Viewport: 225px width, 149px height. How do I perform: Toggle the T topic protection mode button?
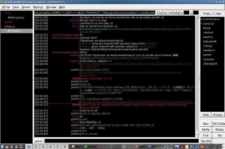[157, 13]
